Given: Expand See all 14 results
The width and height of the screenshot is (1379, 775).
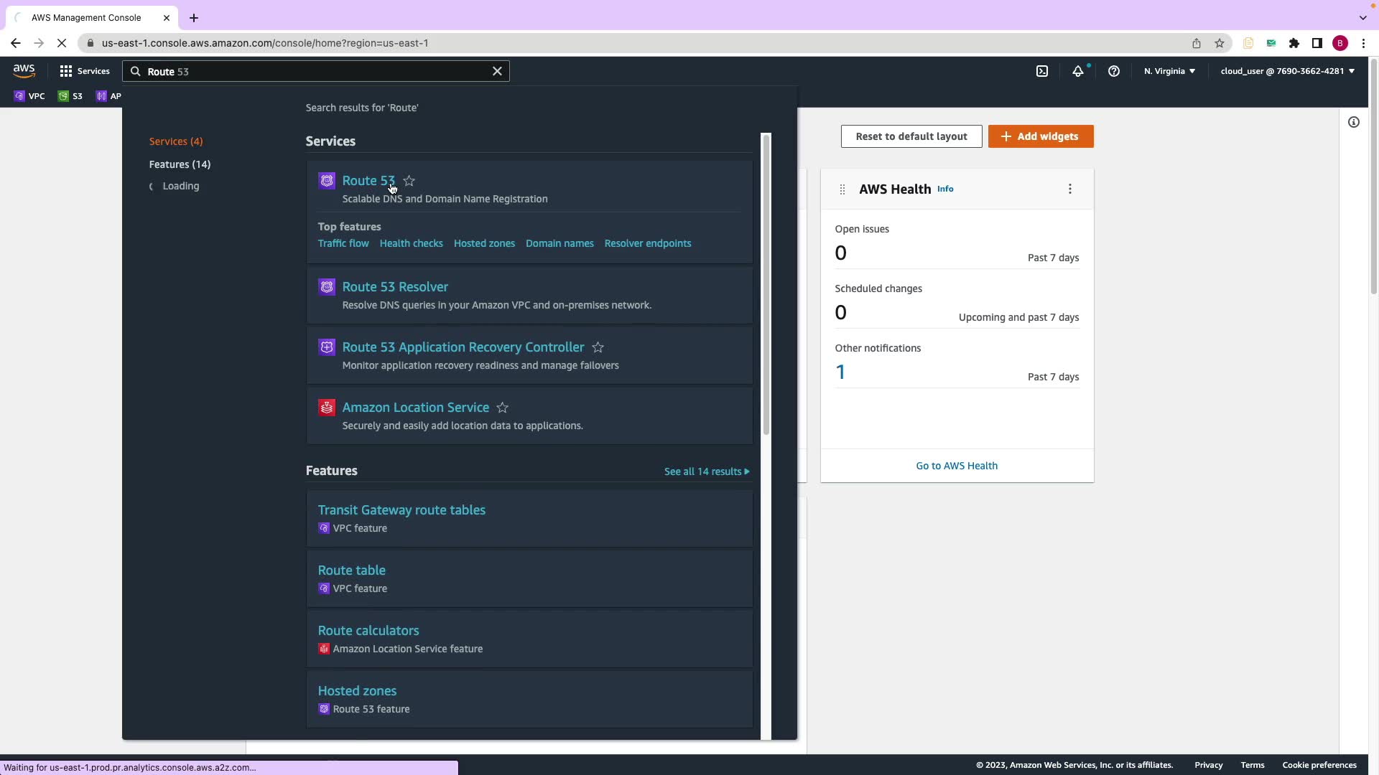Looking at the screenshot, I should tap(706, 471).
